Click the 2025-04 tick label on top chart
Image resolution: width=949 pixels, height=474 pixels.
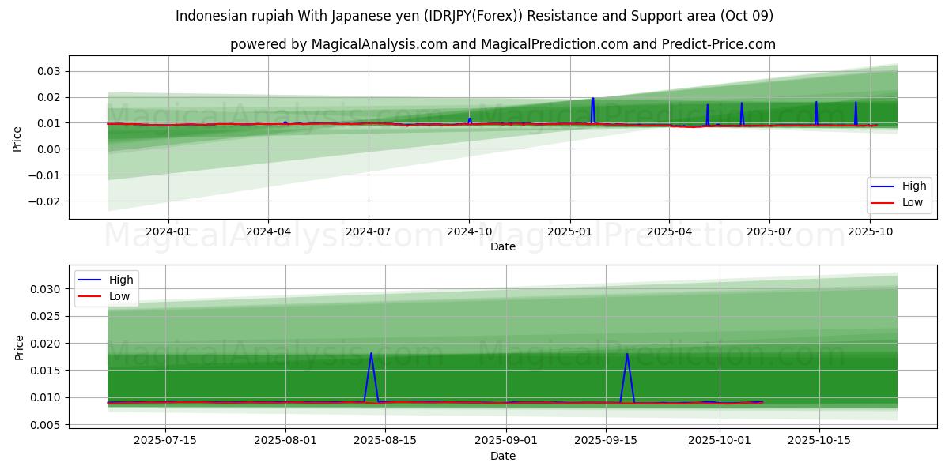click(669, 231)
